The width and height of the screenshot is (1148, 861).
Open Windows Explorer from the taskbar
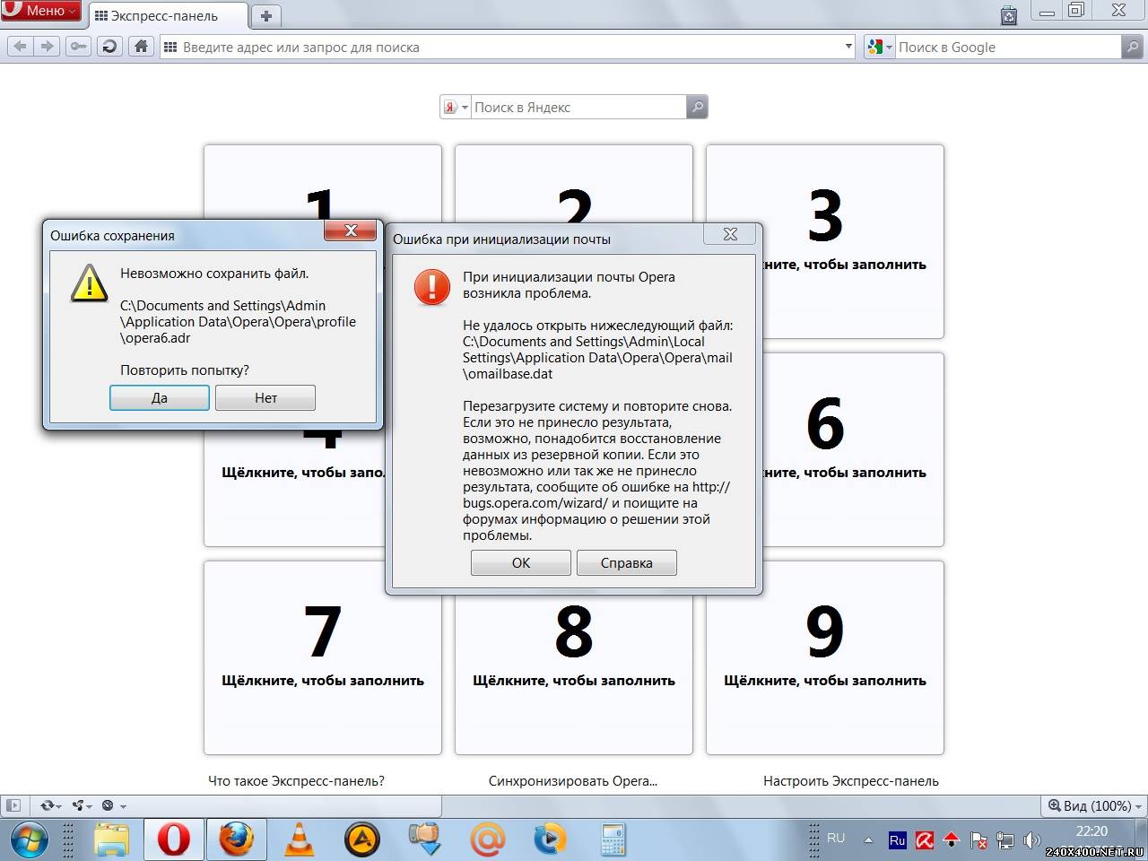click(x=112, y=839)
